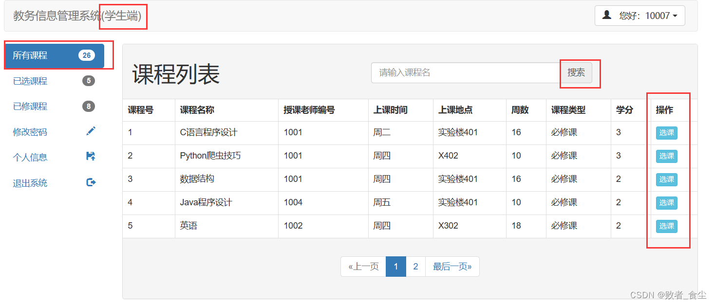Image resolution: width=714 pixels, height=304 pixels.
Task: Click the 英语 course name
Action: 188,226
